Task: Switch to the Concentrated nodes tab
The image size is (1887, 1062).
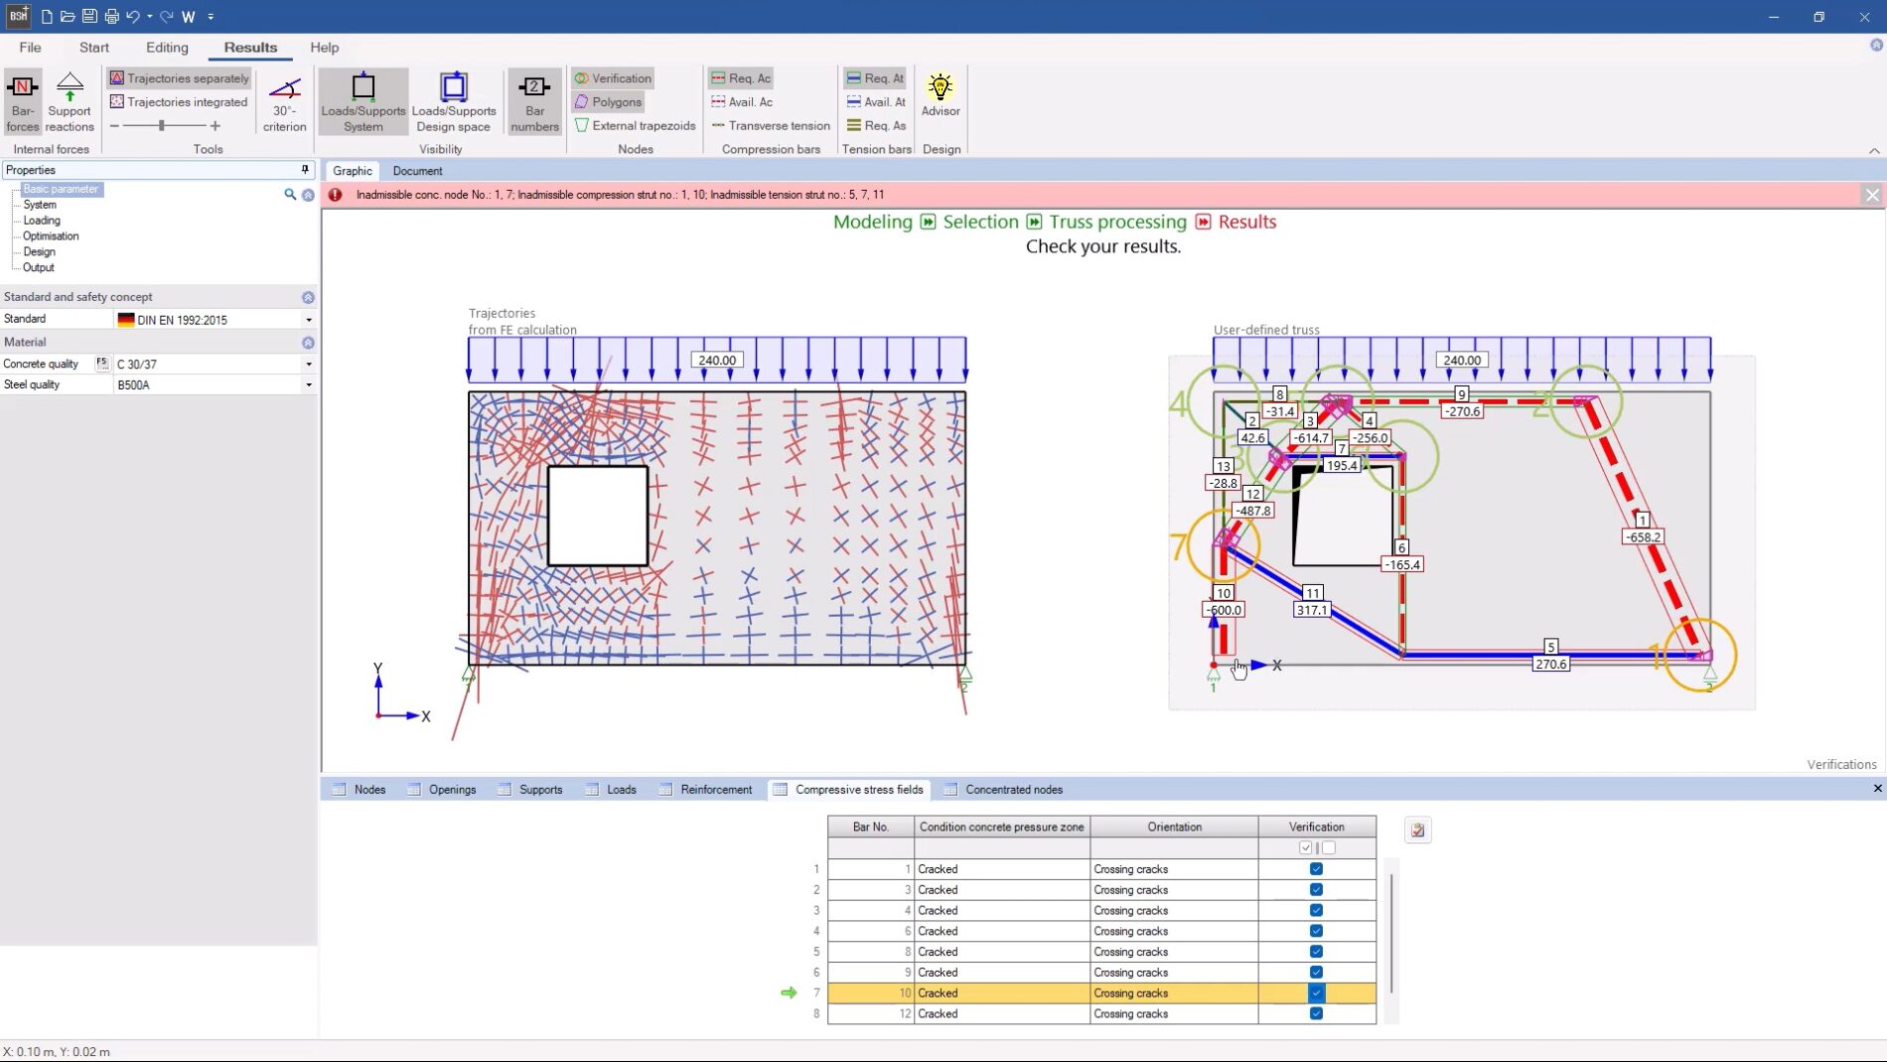Action: pyautogui.click(x=1013, y=790)
